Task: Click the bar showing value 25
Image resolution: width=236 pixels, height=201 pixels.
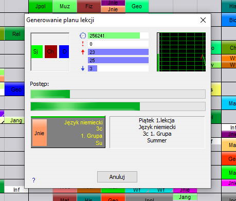Action: point(118,60)
